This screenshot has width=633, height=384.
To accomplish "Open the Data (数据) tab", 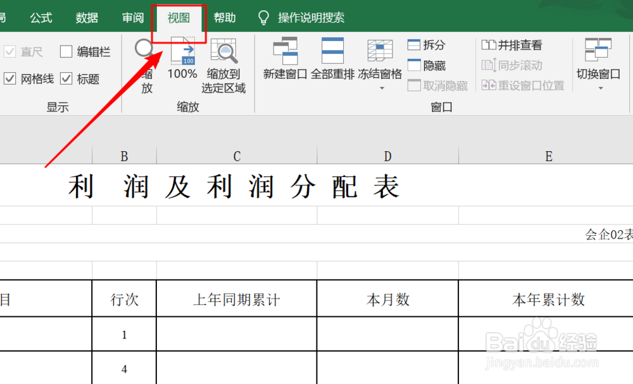I will click(x=87, y=18).
